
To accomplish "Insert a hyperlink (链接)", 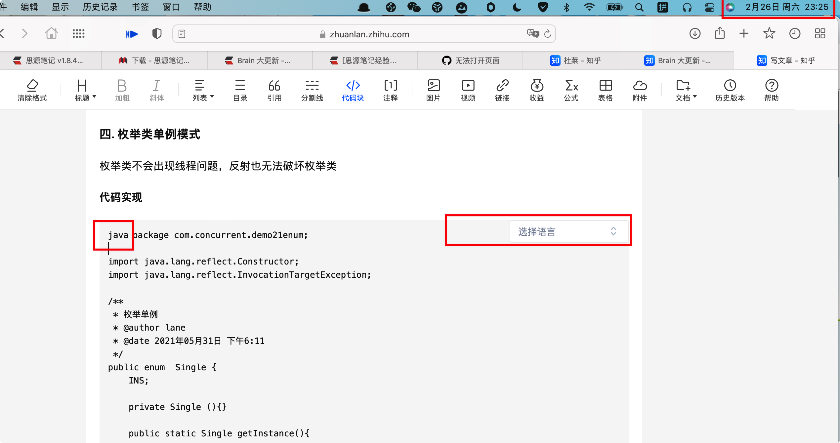I will 502,90.
